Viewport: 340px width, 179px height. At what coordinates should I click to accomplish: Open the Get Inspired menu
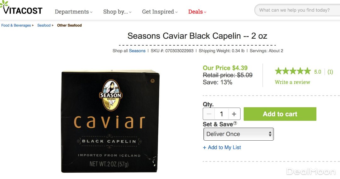[160, 12]
